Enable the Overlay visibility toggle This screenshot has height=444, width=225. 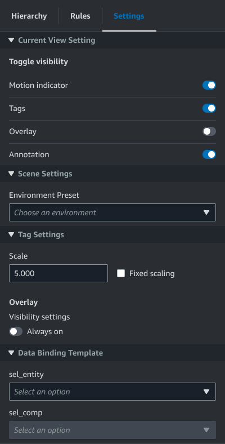point(209,131)
